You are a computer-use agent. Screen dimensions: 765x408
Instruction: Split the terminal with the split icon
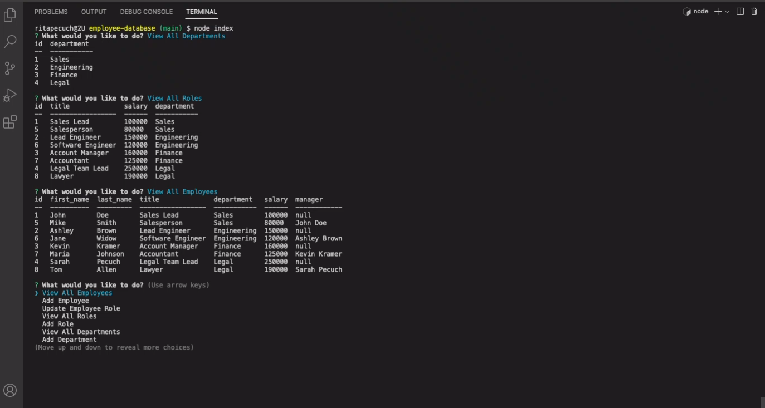tap(740, 11)
